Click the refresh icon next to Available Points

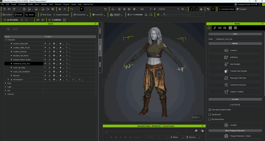pos(260,4)
